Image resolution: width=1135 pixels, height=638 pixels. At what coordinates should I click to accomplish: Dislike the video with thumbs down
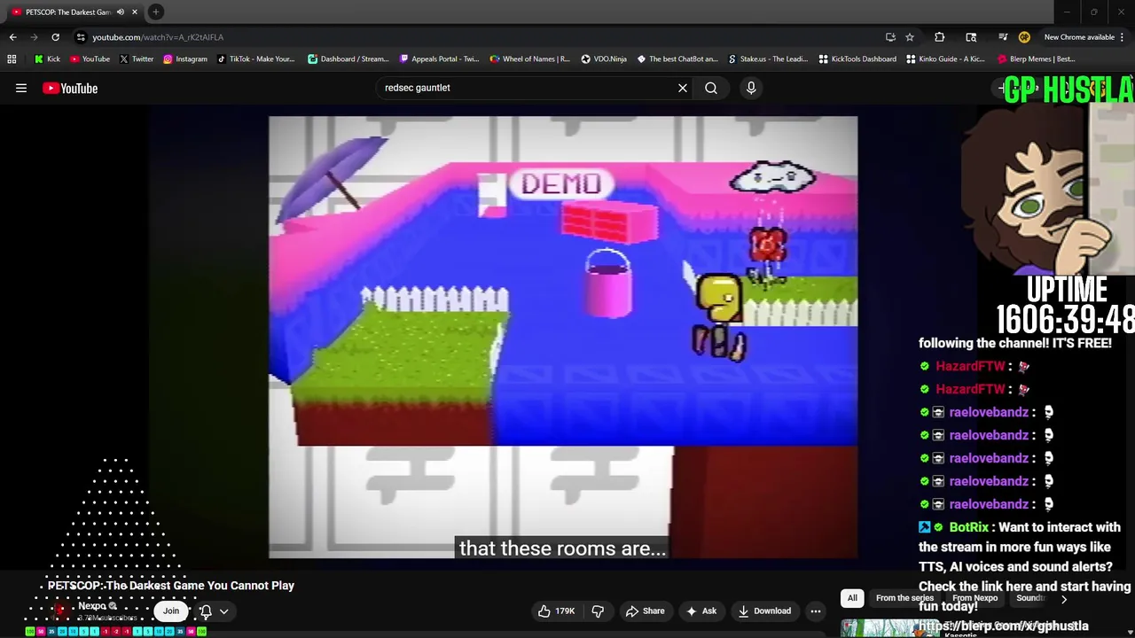[598, 611]
